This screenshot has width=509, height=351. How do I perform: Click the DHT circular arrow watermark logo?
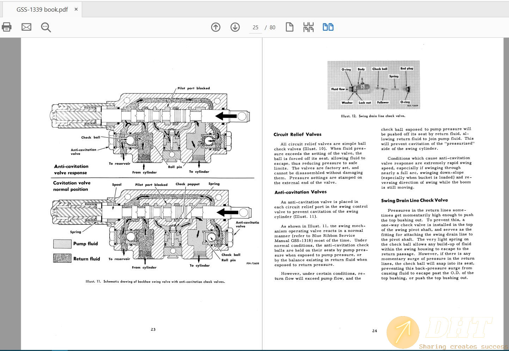coord(403,332)
